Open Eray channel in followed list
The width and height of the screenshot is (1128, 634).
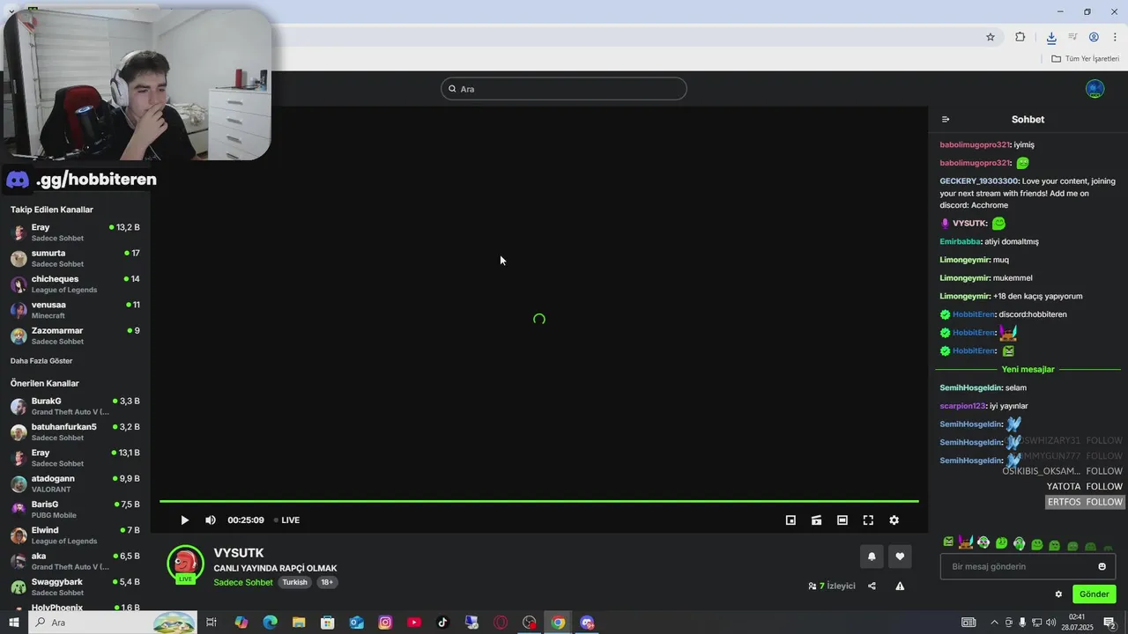tap(75, 232)
